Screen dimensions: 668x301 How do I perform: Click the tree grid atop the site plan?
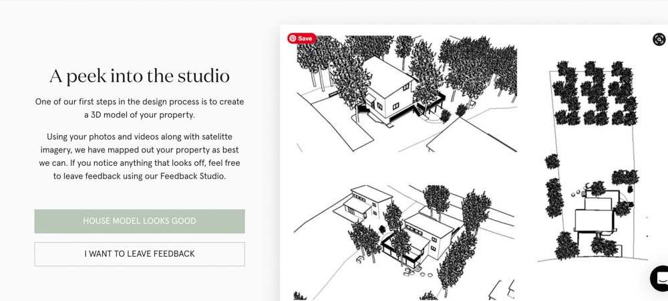click(x=593, y=92)
